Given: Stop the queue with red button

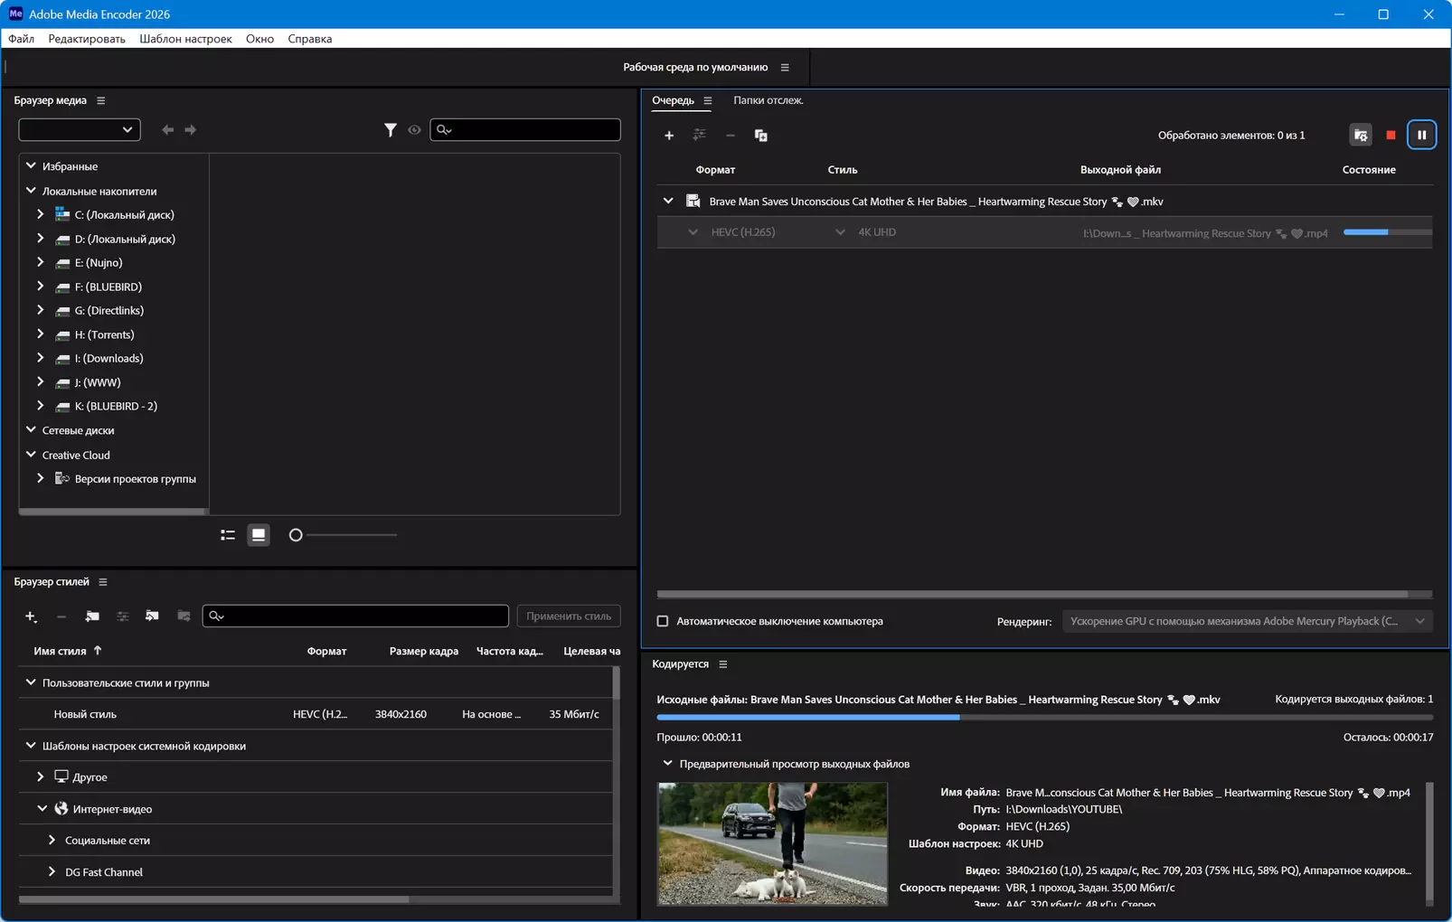Looking at the screenshot, I should (x=1391, y=135).
